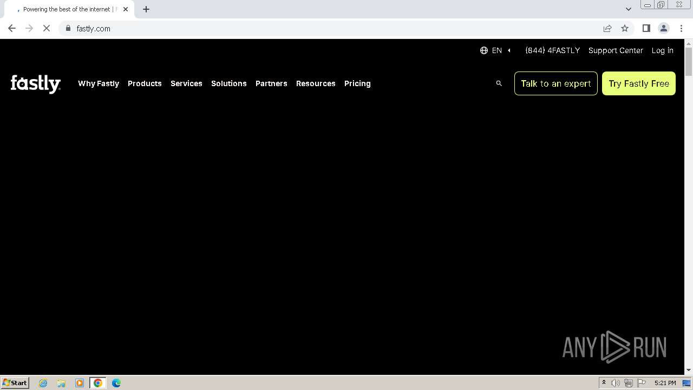This screenshot has height=390, width=693.
Task: Stop page loading with the X button
Action: (47, 28)
